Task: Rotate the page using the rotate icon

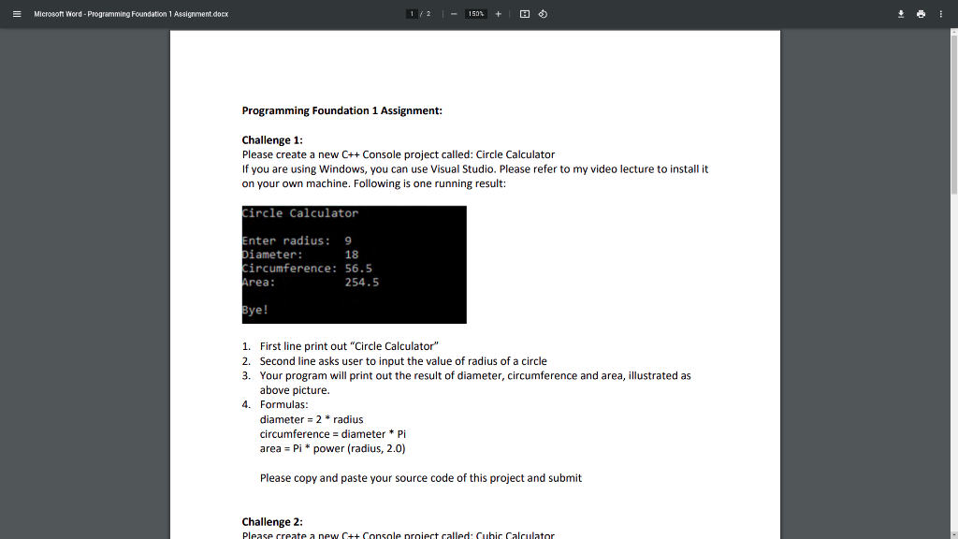Action: point(544,13)
